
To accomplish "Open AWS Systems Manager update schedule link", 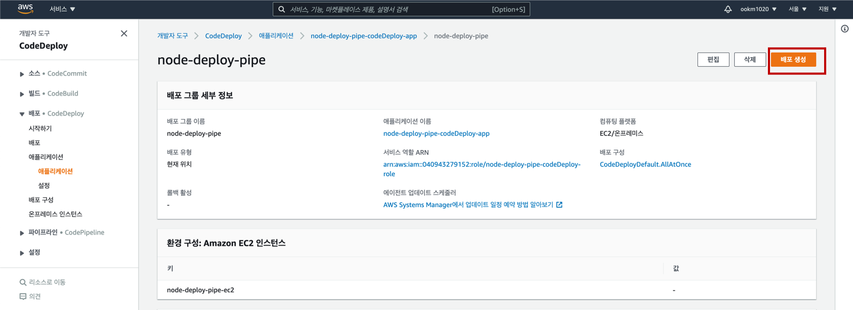I will click(x=468, y=205).
